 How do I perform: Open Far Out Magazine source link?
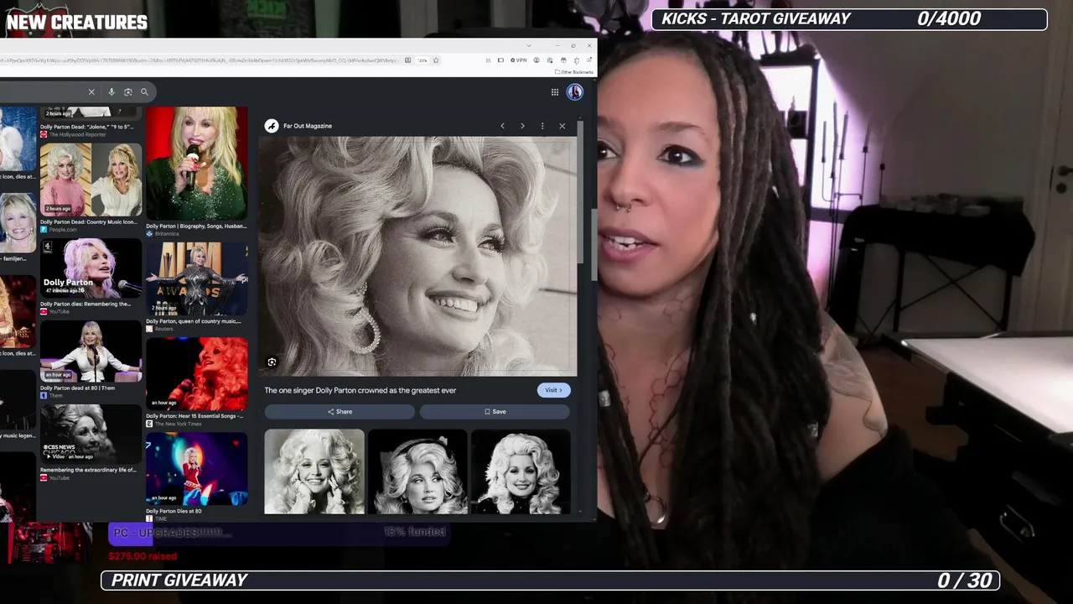click(308, 126)
